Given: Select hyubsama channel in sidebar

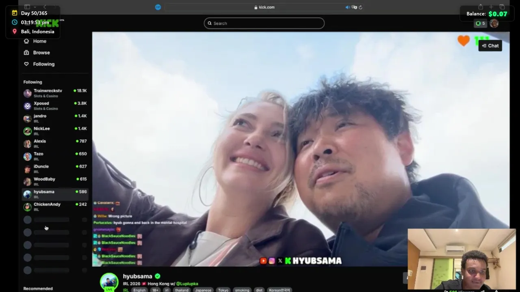Looking at the screenshot, I should click(x=55, y=194).
